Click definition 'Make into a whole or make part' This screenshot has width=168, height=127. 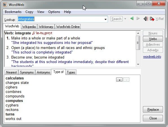(46, 38)
